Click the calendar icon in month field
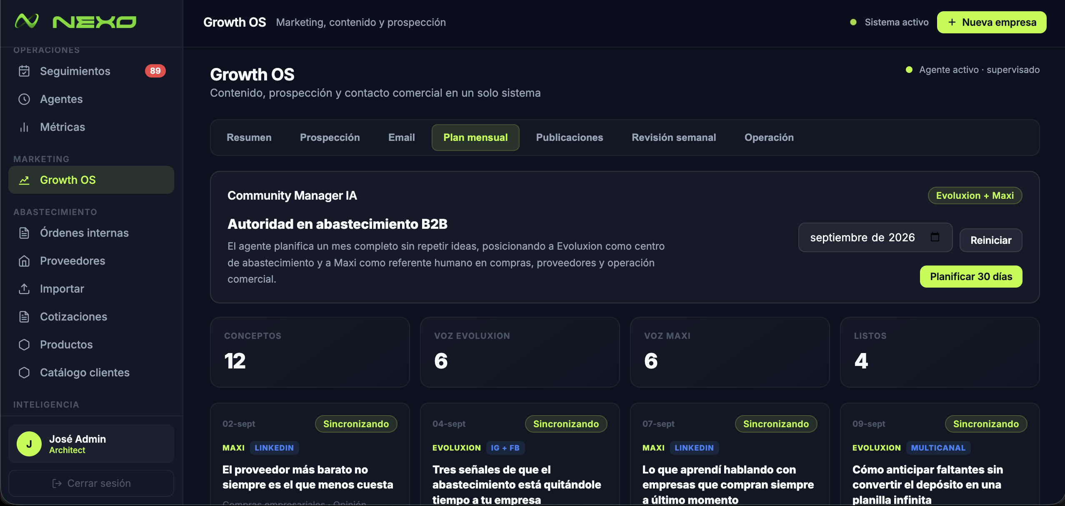The width and height of the screenshot is (1065, 506). pos(935,237)
